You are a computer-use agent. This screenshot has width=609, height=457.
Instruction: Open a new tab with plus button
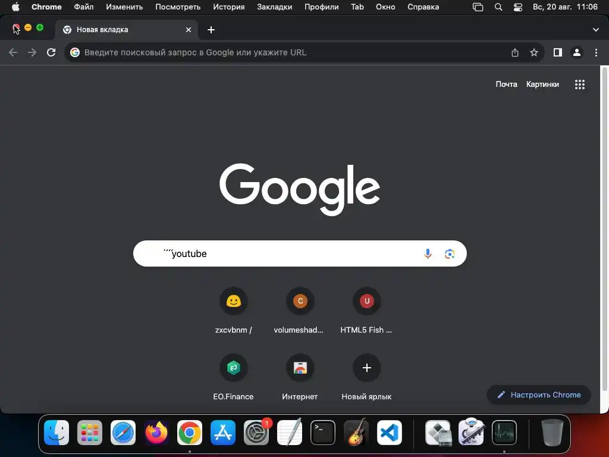[211, 30]
